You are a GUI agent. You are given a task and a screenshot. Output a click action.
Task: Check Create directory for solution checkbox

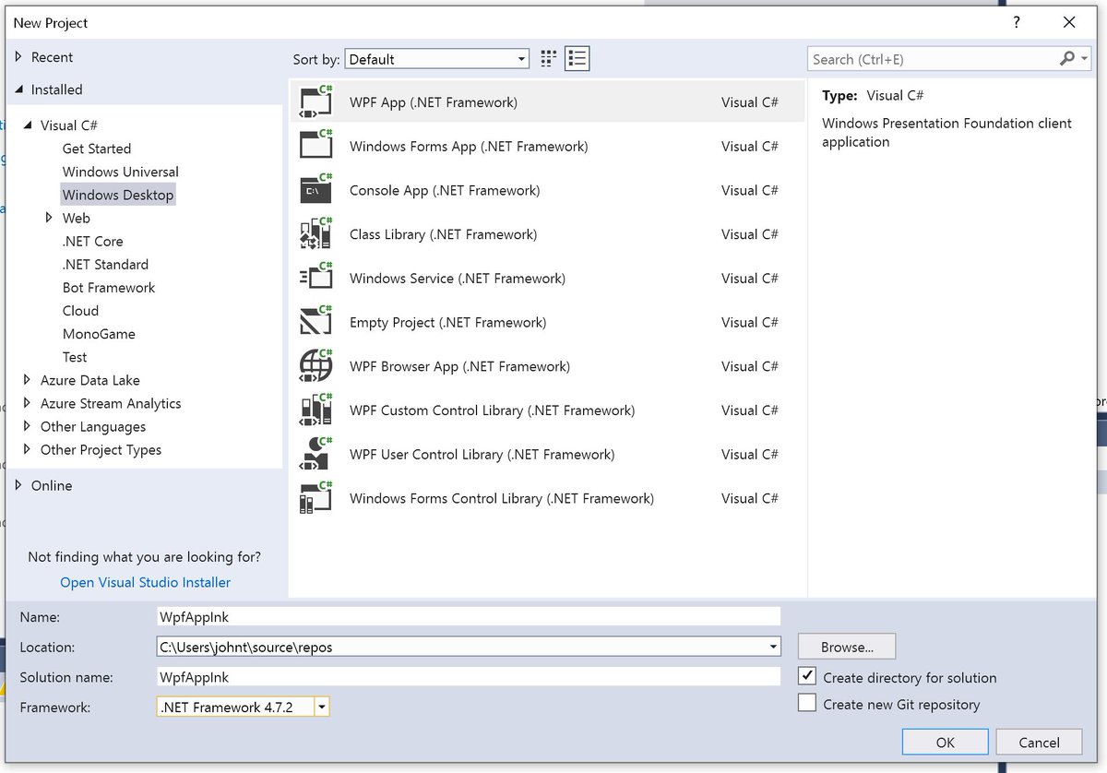[x=807, y=676]
